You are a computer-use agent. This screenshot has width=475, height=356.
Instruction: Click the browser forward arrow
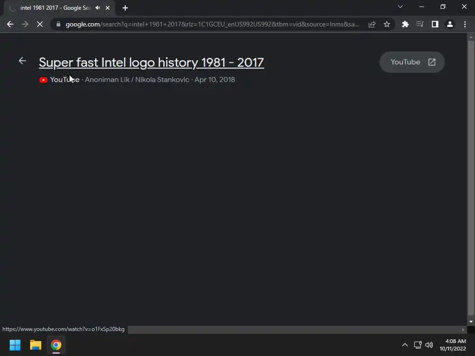25,24
